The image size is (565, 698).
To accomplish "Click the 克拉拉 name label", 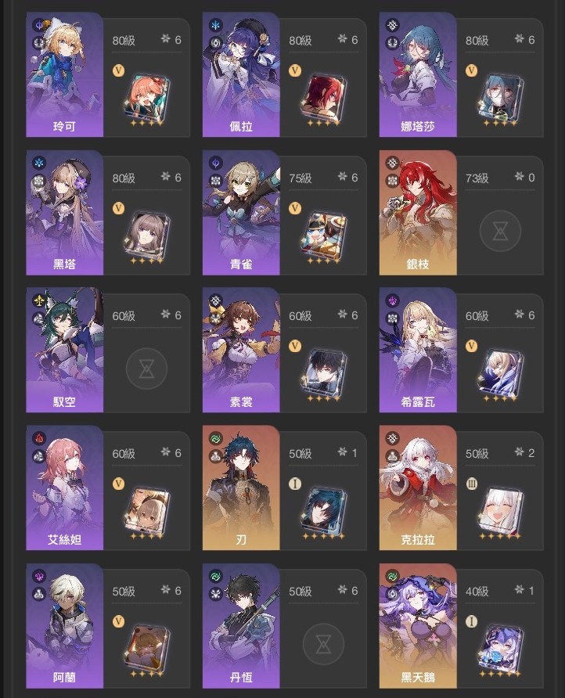I will [x=418, y=539].
